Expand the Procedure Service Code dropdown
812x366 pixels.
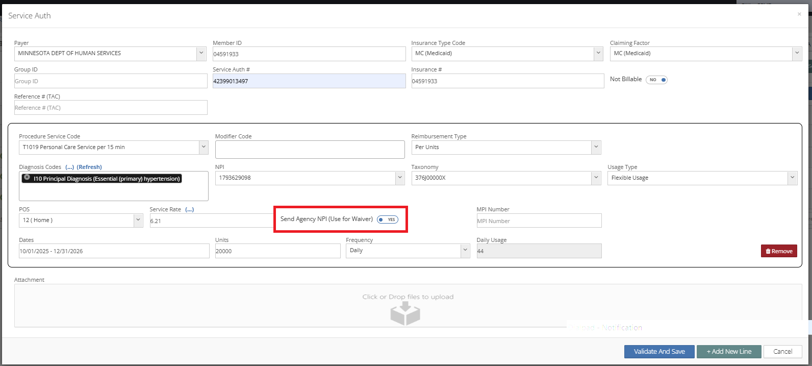203,147
